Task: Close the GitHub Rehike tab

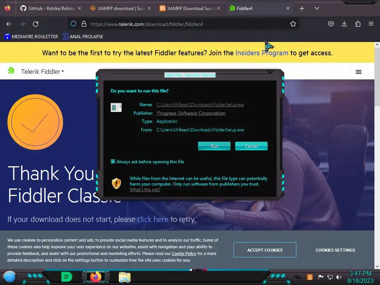Action: 79,8
